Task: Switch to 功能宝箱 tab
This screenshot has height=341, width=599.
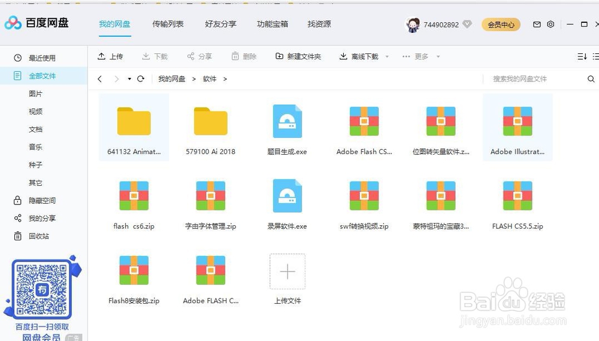Action: point(273,24)
